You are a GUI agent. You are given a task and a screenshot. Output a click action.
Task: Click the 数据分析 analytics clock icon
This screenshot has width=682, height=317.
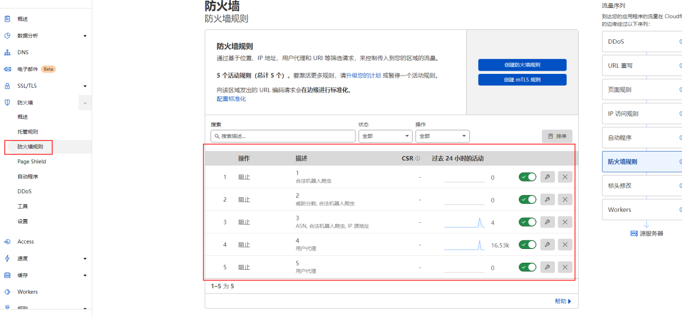click(x=7, y=36)
